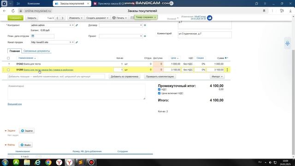295x166 pixels.
Task: Add a new Договор with plus icon
Action: click(145, 25)
